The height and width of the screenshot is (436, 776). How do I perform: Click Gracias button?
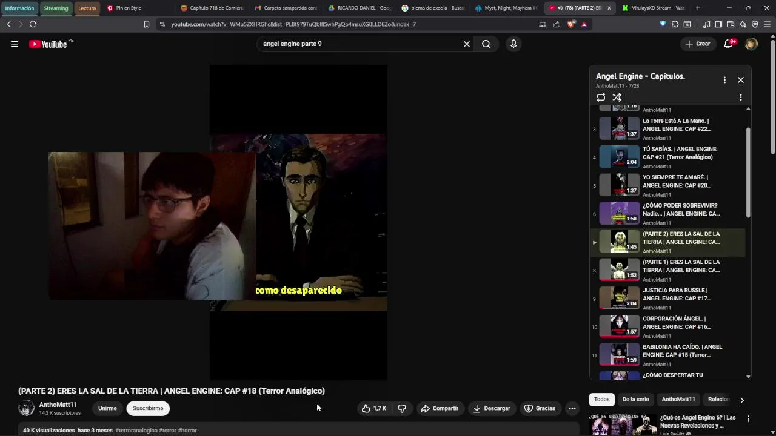pos(540,408)
